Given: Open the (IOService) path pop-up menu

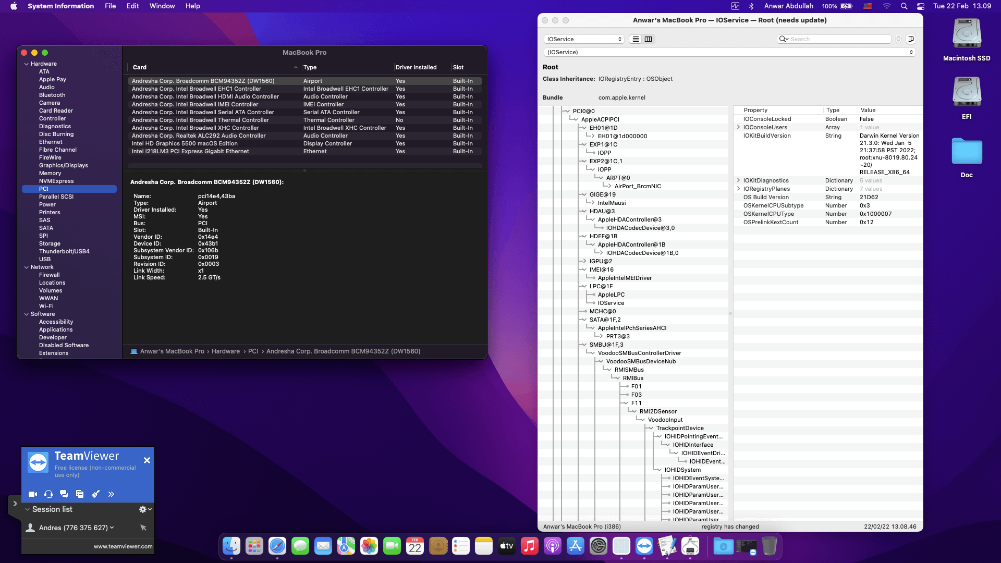Looking at the screenshot, I should click(x=730, y=52).
